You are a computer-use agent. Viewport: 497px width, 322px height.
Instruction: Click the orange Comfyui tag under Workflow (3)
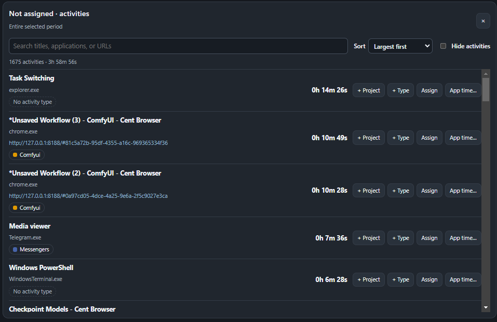26,155
